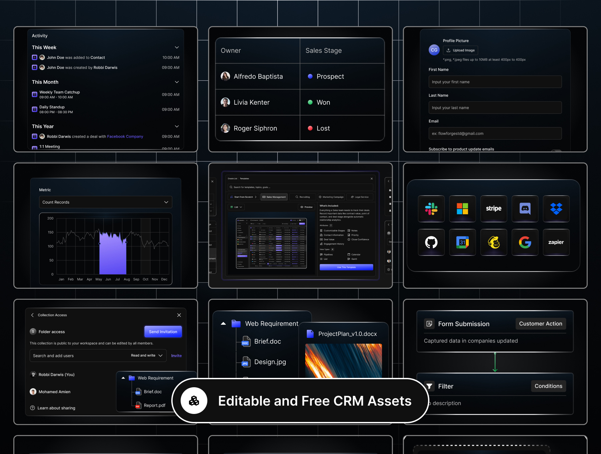Select the Recruiting template category

[x=303, y=197]
